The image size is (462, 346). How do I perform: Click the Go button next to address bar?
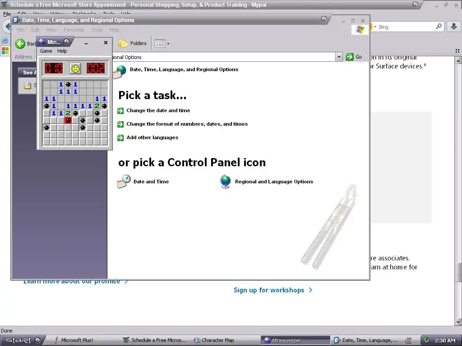click(354, 57)
